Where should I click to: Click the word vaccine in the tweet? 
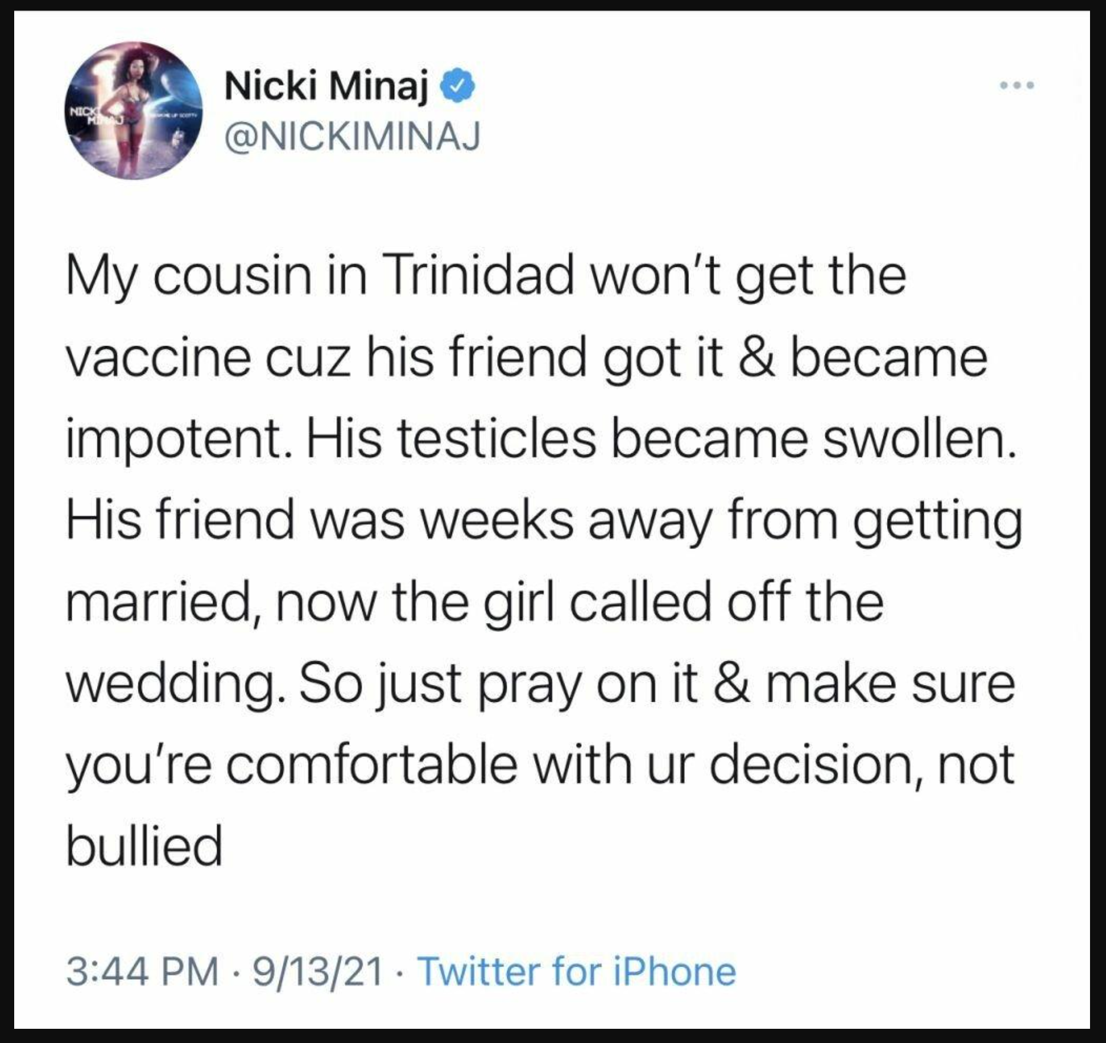pyautogui.click(x=159, y=359)
